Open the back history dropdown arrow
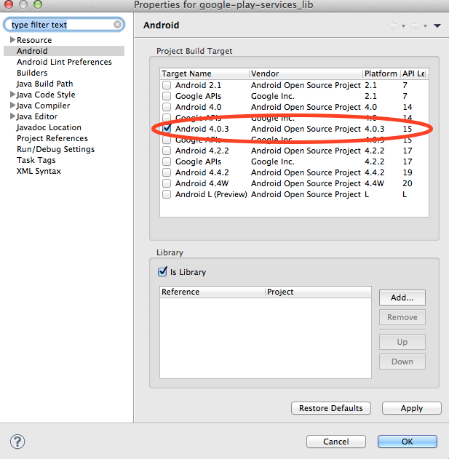 coord(403,26)
